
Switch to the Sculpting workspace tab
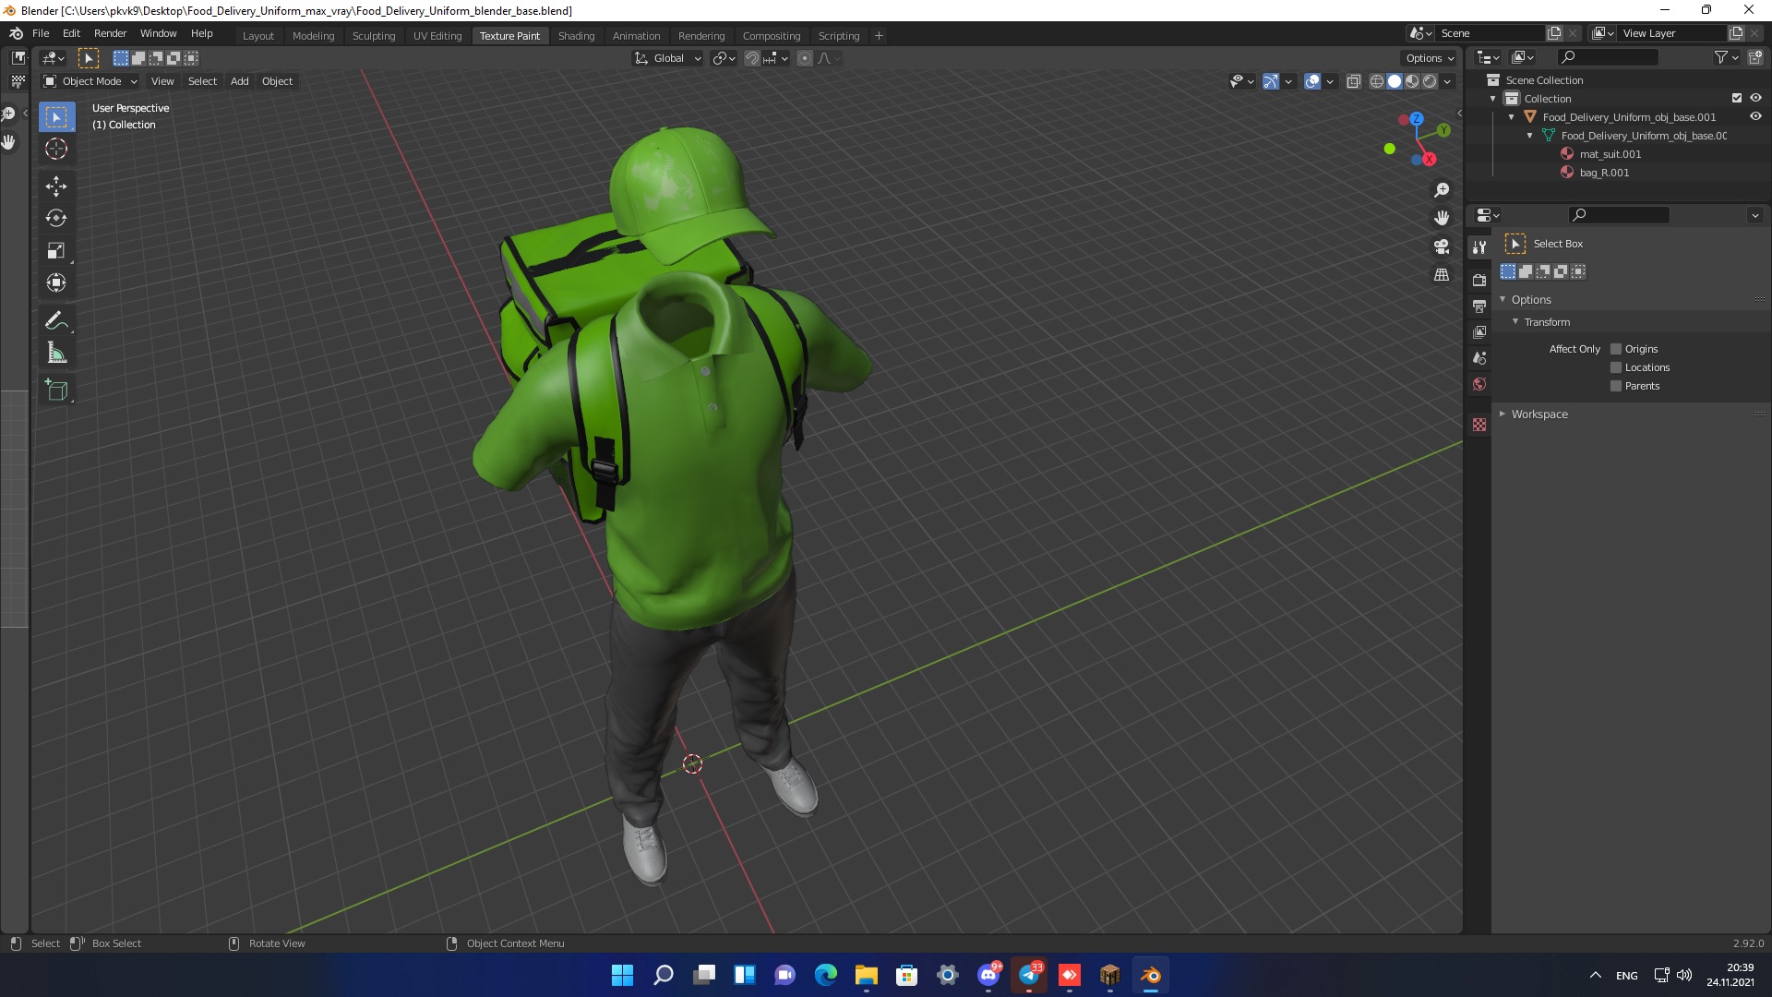[374, 36]
